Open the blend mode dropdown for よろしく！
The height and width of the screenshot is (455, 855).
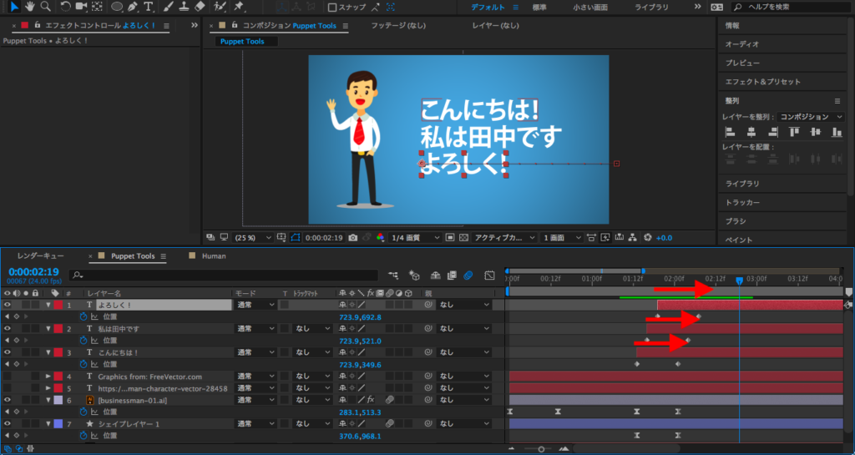(255, 306)
